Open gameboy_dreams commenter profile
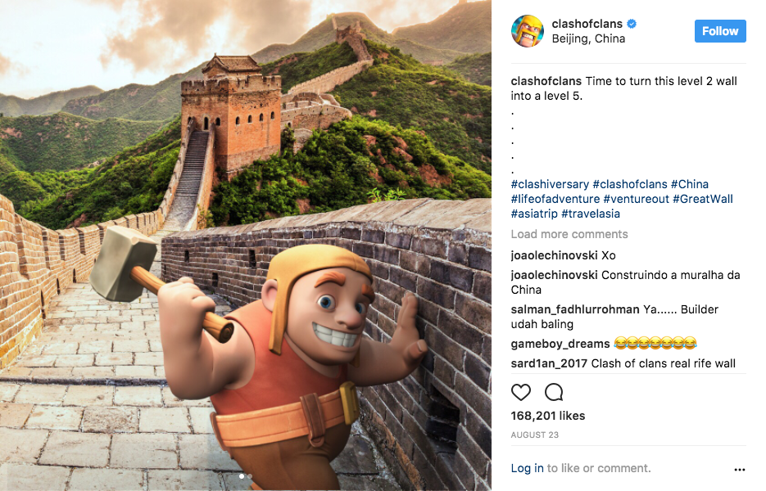 (560, 344)
